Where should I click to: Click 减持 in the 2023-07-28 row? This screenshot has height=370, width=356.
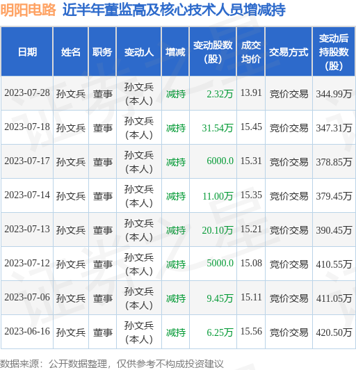(176, 94)
